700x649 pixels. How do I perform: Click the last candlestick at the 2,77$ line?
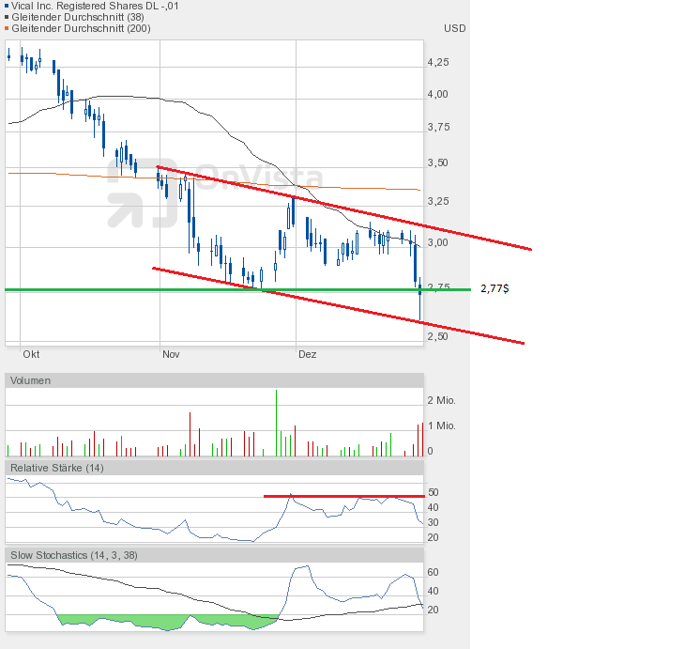[x=420, y=298]
